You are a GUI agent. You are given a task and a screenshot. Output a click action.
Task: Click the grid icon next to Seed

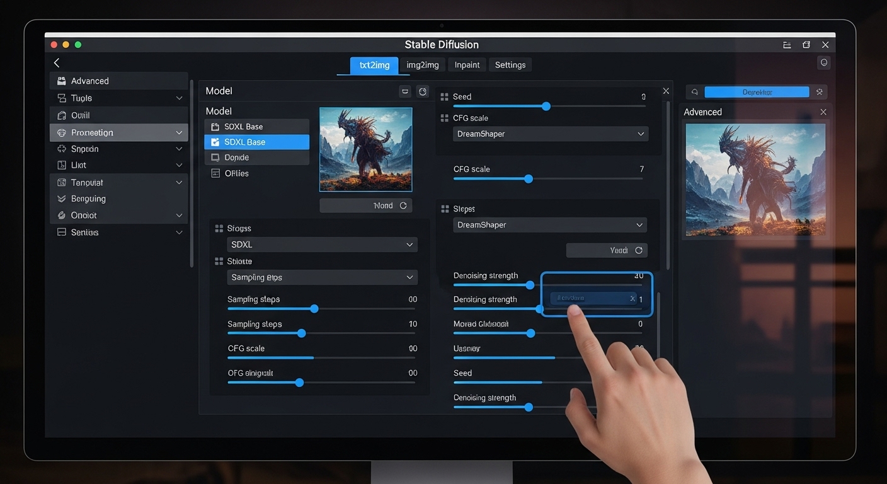pyautogui.click(x=445, y=96)
